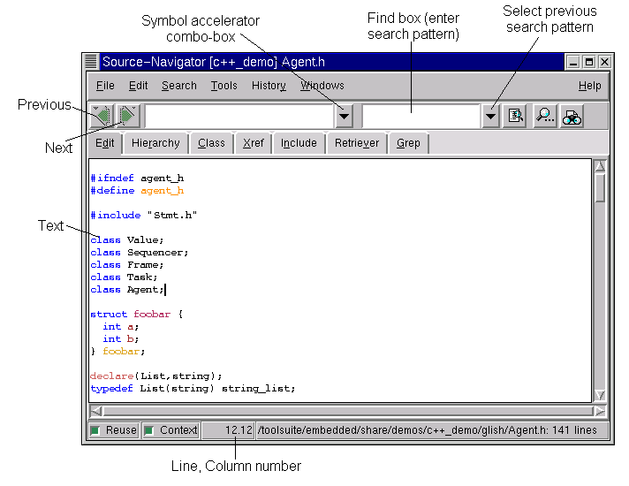Click the line 'typedef List(string) string_list;'

[193, 389]
